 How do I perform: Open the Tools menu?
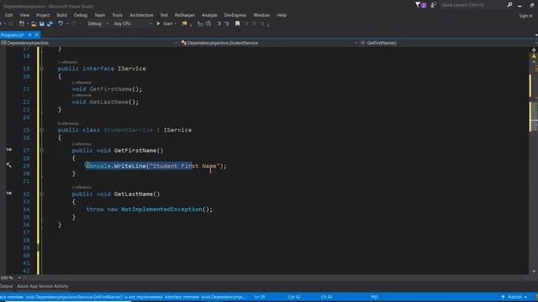tap(118, 15)
